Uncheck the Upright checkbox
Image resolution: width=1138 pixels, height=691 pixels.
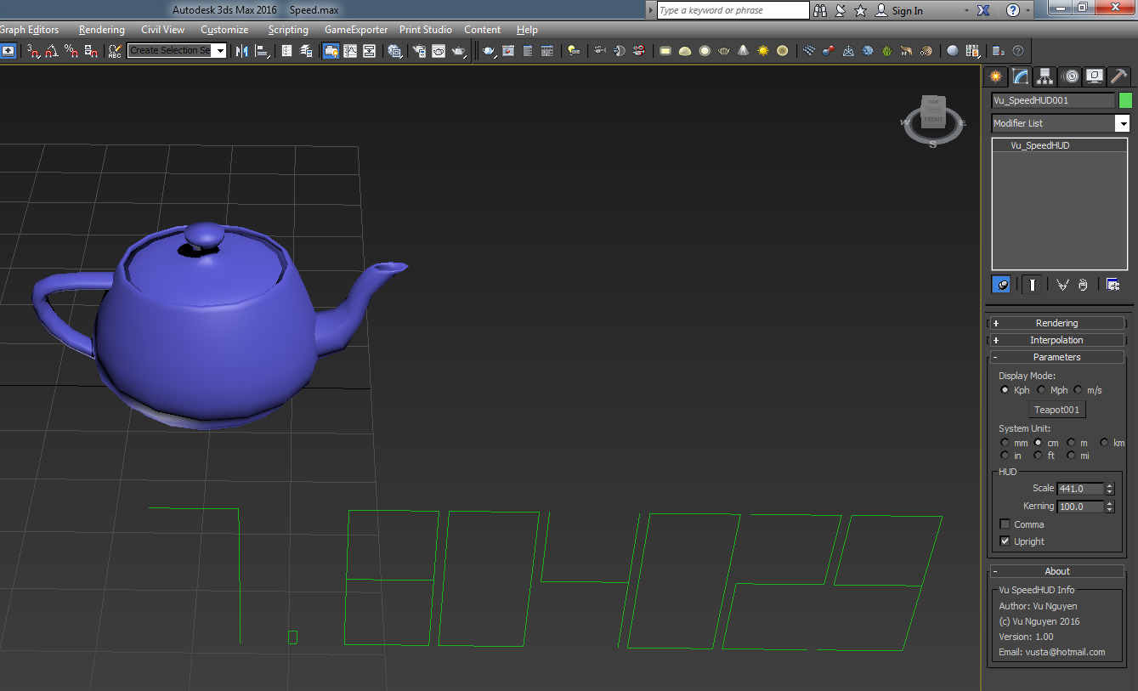1005,541
